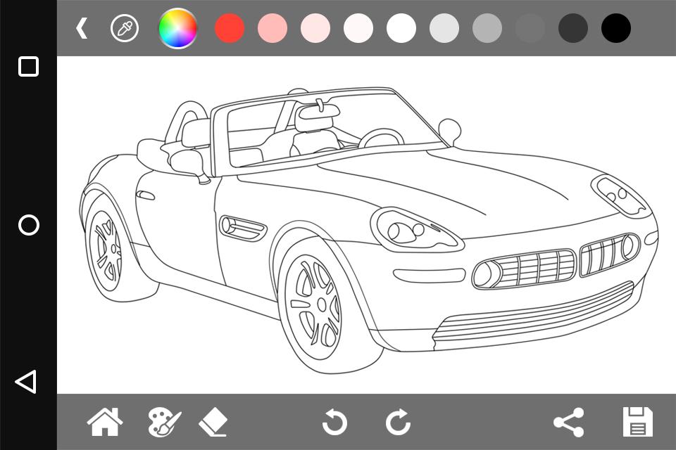This screenshot has height=450, width=676.
Task: Choose the very light blush swatch
Action: pyautogui.click(x=358, y=28)
